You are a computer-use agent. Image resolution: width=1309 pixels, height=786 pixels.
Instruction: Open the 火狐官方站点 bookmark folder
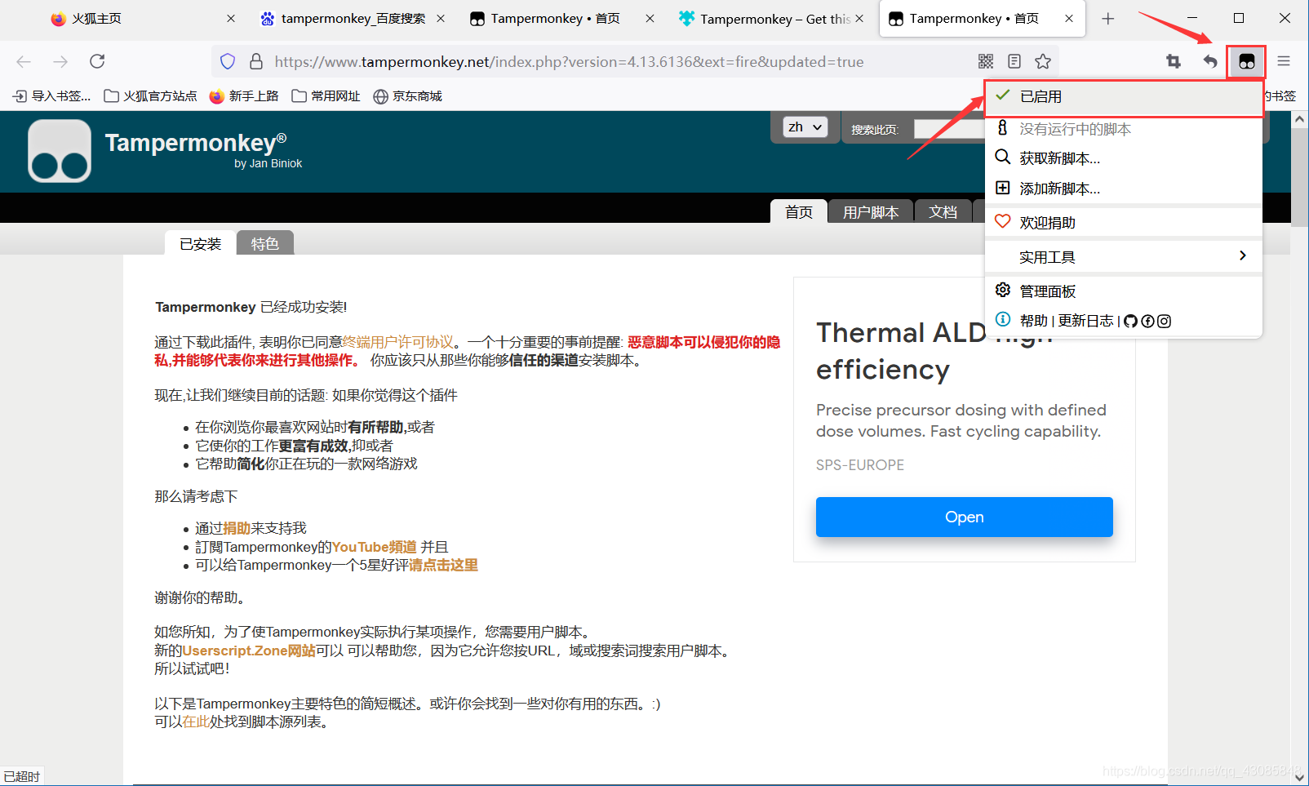[151, 96]
